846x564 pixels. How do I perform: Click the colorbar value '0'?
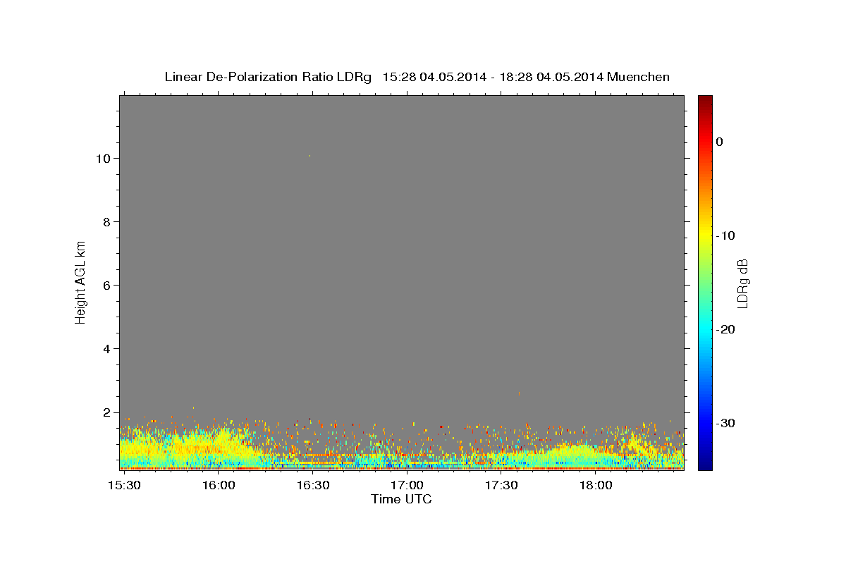(720, 142)
